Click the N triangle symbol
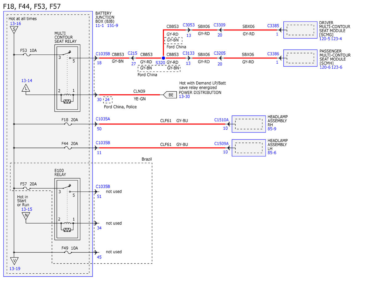Viewport: 370px width, 285px height. pyautogui.click(x=26, y=215)
